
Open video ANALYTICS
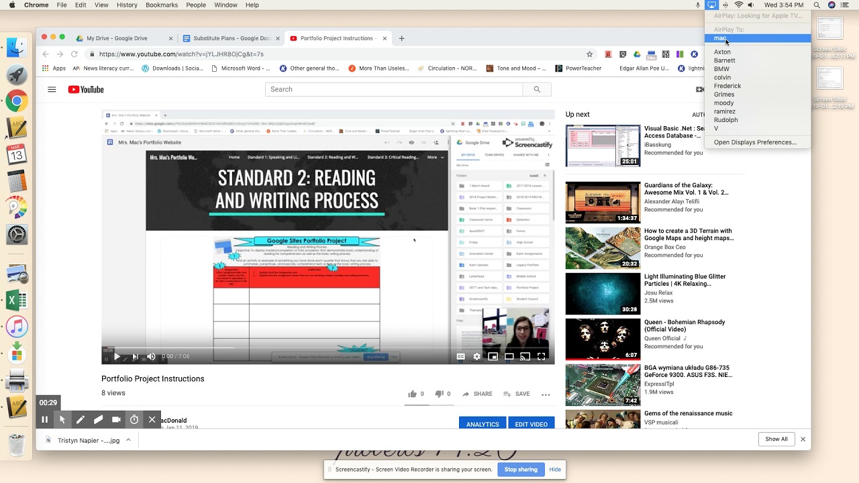click(483, 424)
